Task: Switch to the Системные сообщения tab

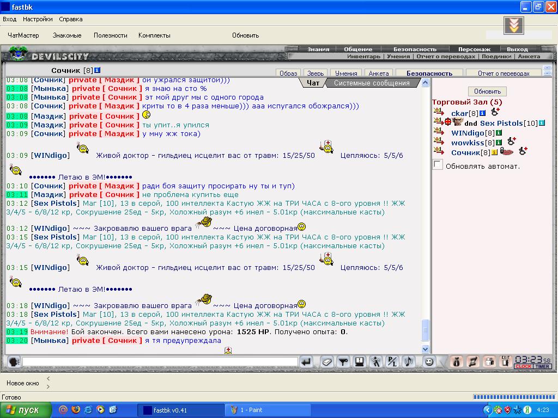Action: [372, 83]
